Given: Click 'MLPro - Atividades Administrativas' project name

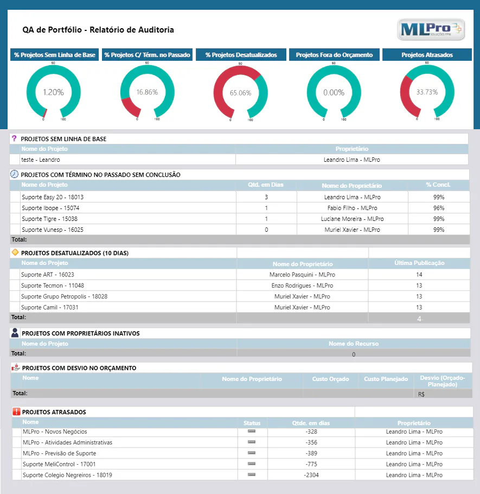Looking at the screenshot, I should point(67,442).
